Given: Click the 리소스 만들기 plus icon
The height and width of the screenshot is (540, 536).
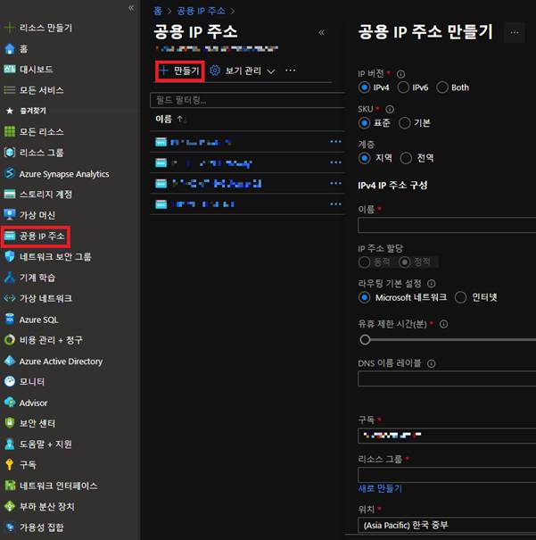Looking at the screenshot, I should click(10, 28).
